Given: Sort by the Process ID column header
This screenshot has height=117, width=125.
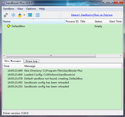Looking at the screenshot, I should (x=72, y=21).
